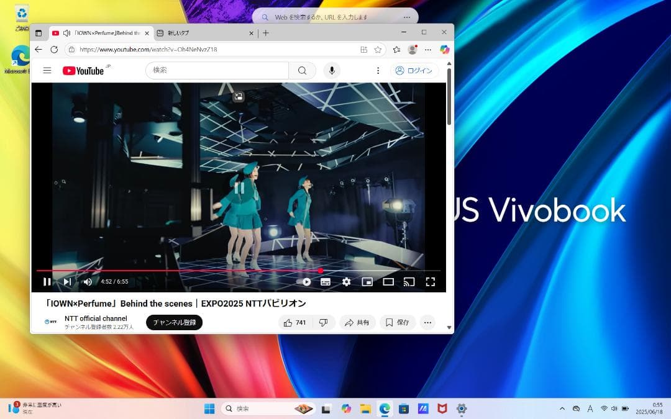Click the チャンネル登録 subscribe button
The image size is (671, 419).
(174, 322)
